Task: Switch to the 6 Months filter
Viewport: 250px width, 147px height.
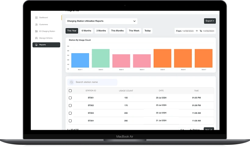Action: [x=87, y=31]
